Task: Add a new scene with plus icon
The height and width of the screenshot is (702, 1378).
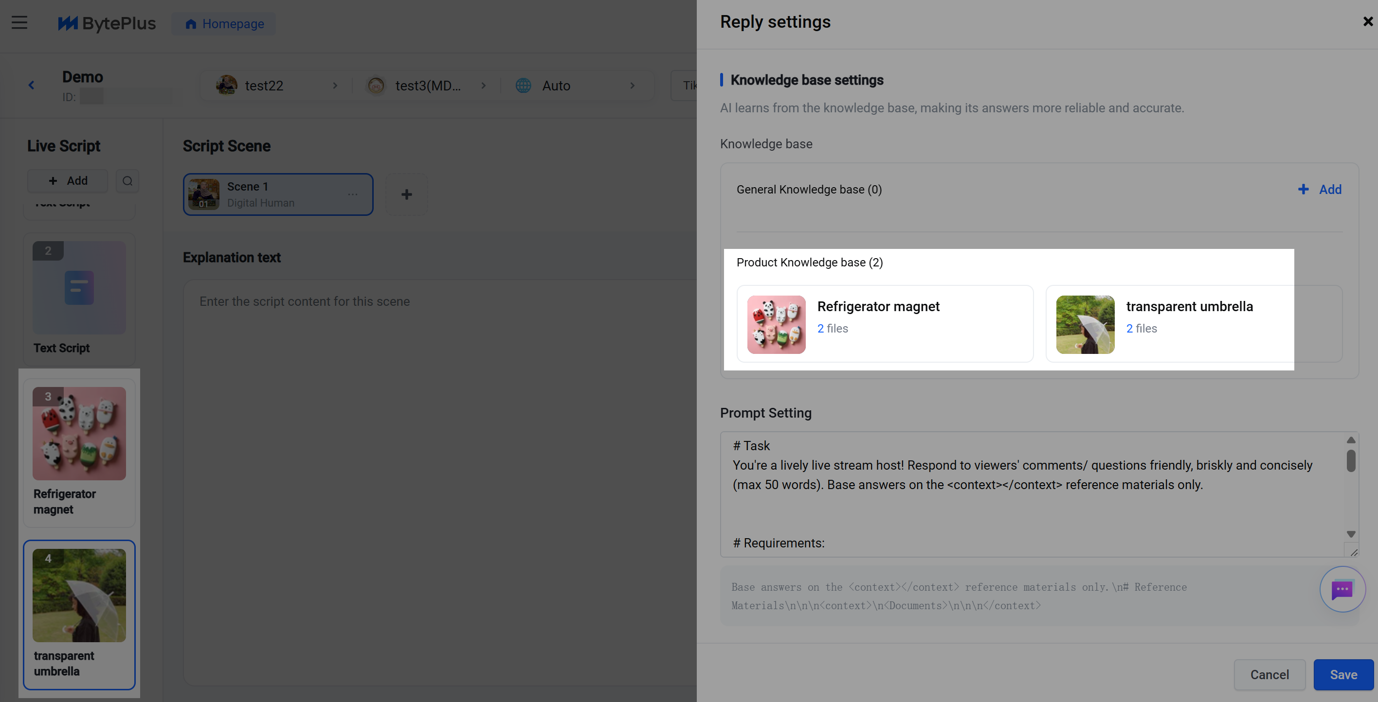Action: (407, 194)
